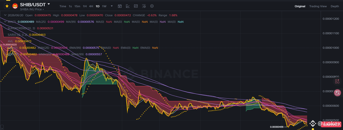Open the chart style icon

[136, 6]
